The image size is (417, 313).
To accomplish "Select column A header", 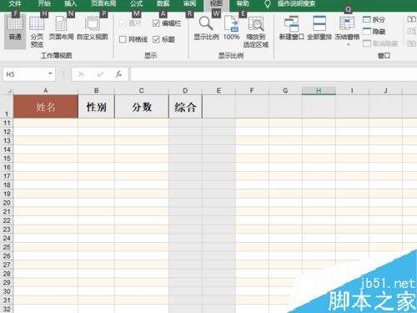I will coord(46,91).
